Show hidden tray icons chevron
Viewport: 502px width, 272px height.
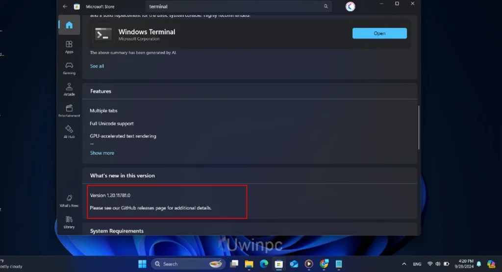404,264
